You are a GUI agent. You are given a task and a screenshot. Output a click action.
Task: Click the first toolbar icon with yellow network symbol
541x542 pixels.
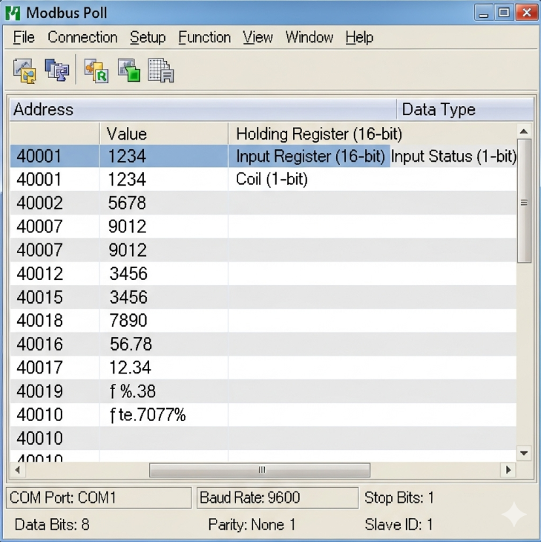tap(24, 71)
